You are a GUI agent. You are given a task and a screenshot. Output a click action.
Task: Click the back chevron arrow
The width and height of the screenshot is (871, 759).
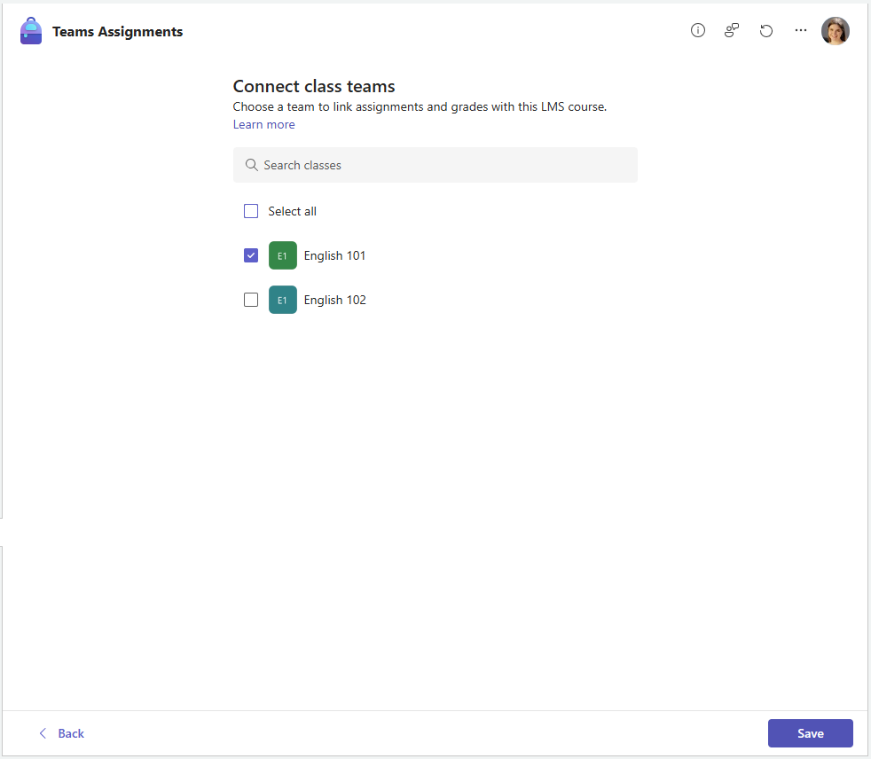[43, 733]
